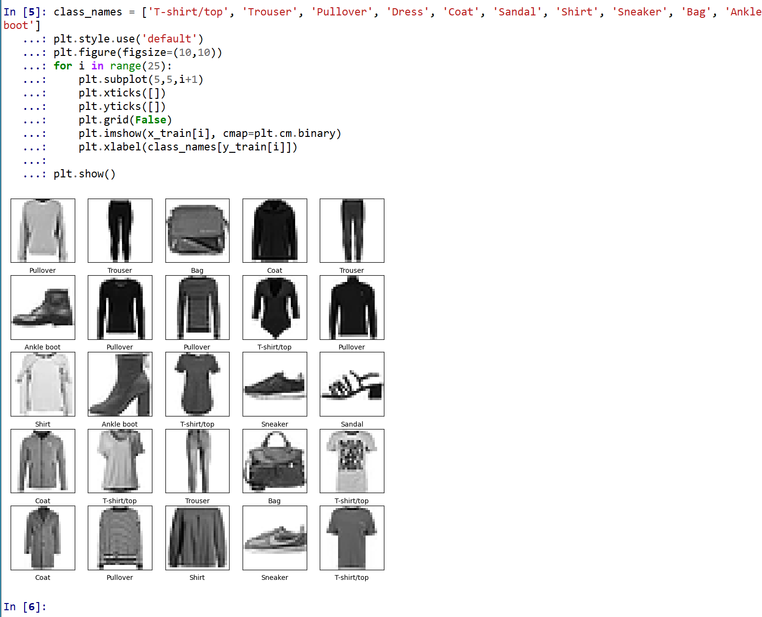Click the Sandal image
762x617 pixels.
point(352,384)
